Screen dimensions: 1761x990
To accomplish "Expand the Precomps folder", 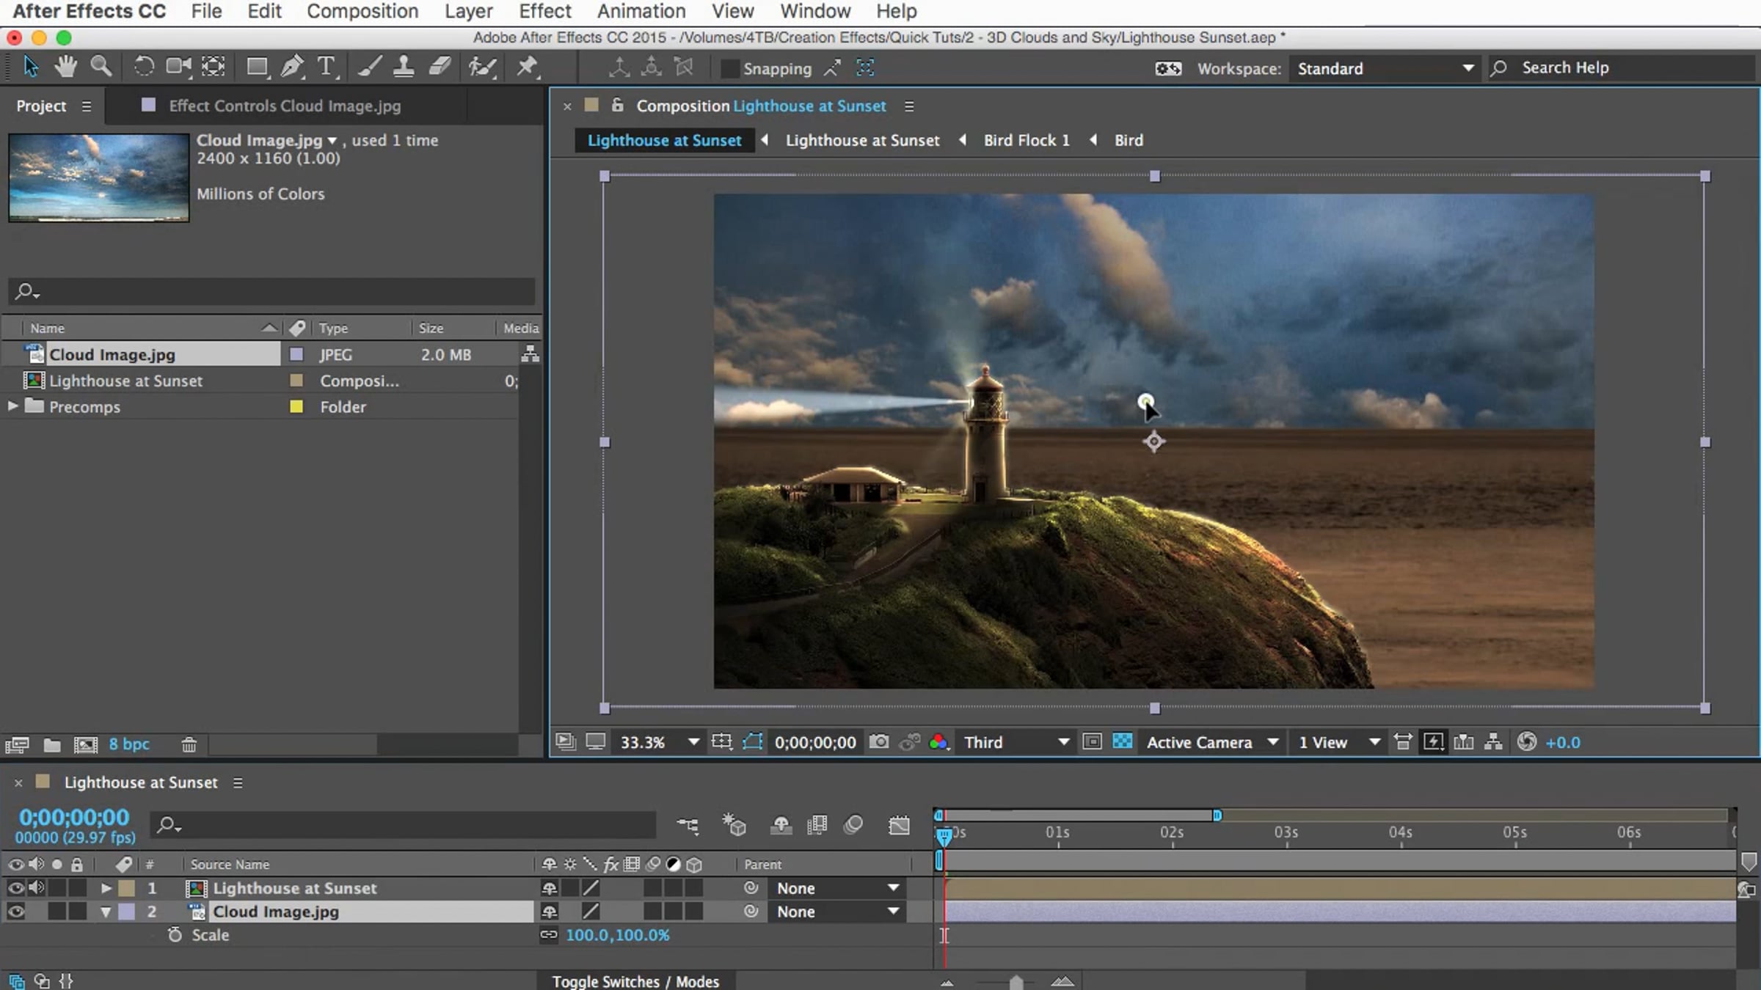I will pyautogui.click(x=12, y=406).
